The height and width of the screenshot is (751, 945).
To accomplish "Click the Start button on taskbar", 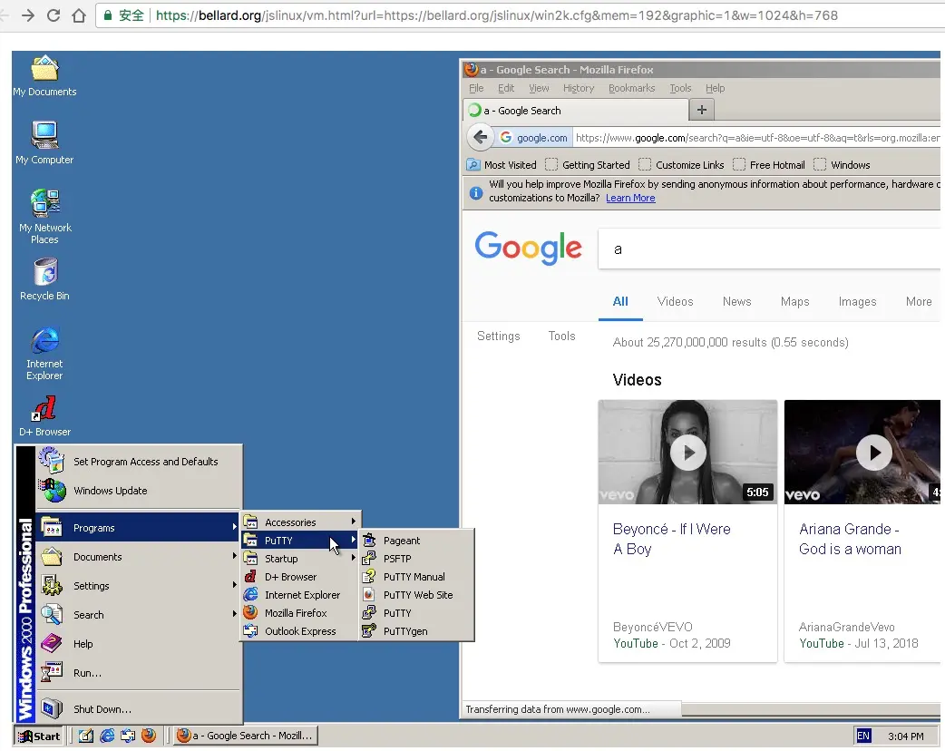I will point(39,736).
